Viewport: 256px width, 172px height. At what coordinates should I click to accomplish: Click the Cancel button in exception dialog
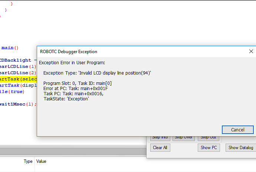237,130
